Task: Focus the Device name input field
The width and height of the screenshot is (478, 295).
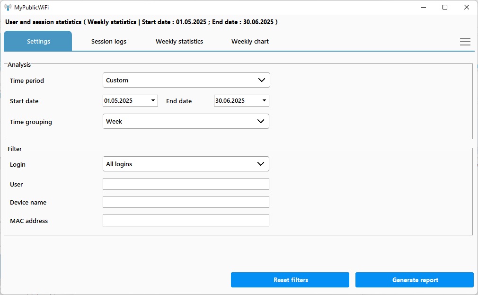Action: (x=186, y=202)
